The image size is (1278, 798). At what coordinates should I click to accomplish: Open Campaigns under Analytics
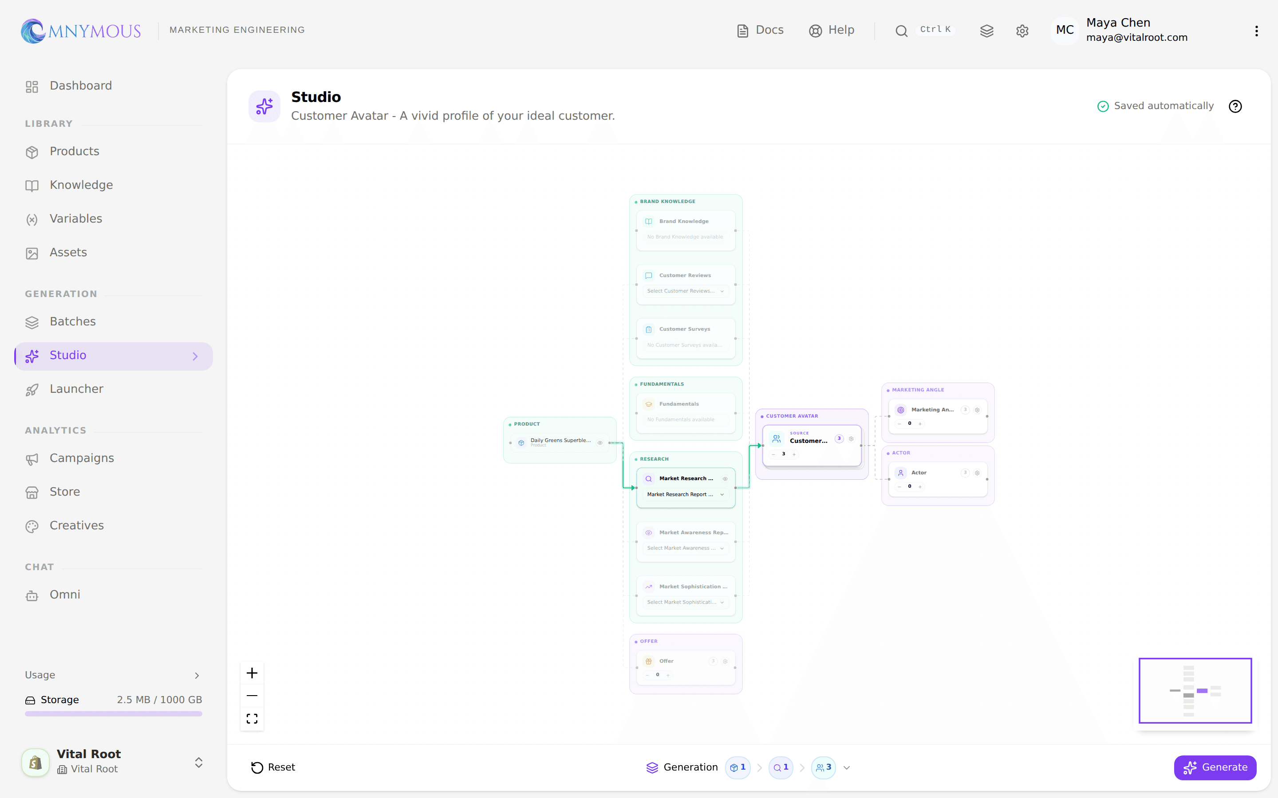click(x=114, y=459)
